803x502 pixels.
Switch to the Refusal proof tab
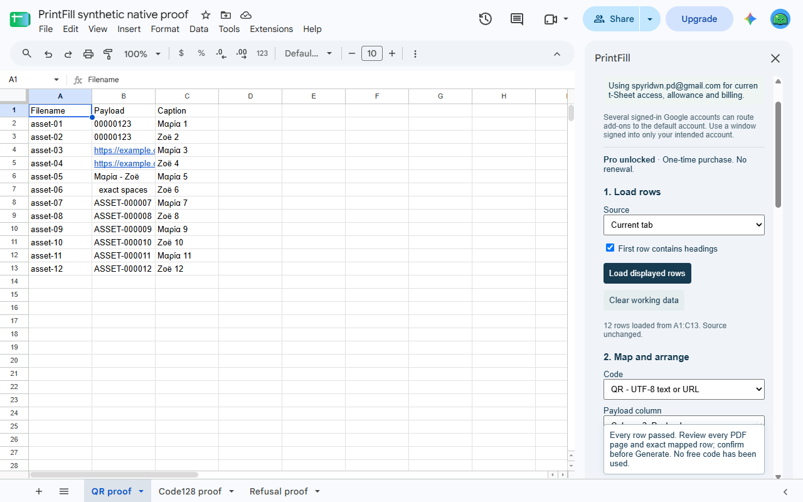[x=279, y=491]
